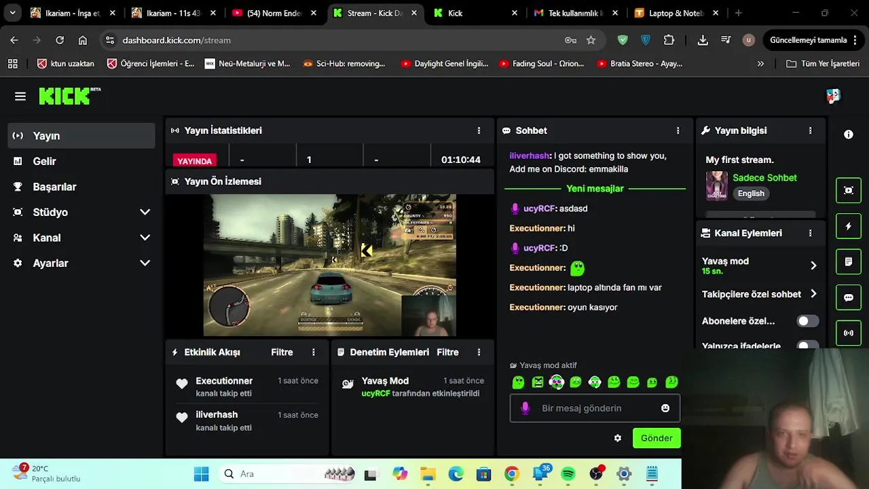Toggle the stream preview widget icon in right rail
869x489 pixels.
click(849, 190)
